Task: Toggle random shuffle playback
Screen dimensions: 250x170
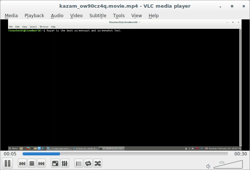Action: [98, 163]
